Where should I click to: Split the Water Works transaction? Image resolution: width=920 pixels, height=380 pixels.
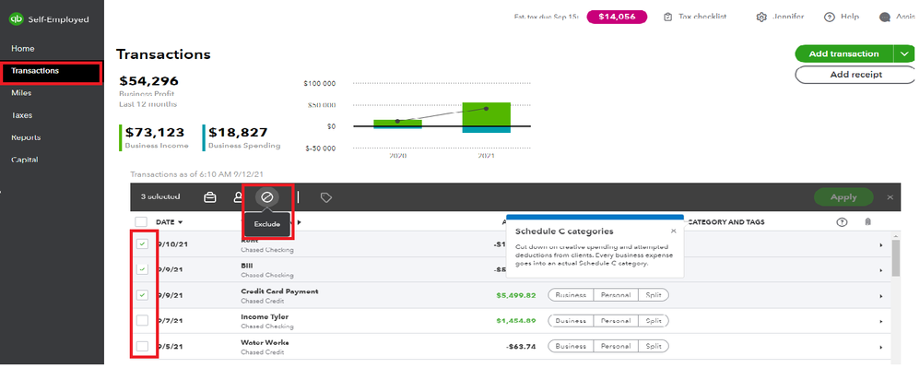point(653,346)
